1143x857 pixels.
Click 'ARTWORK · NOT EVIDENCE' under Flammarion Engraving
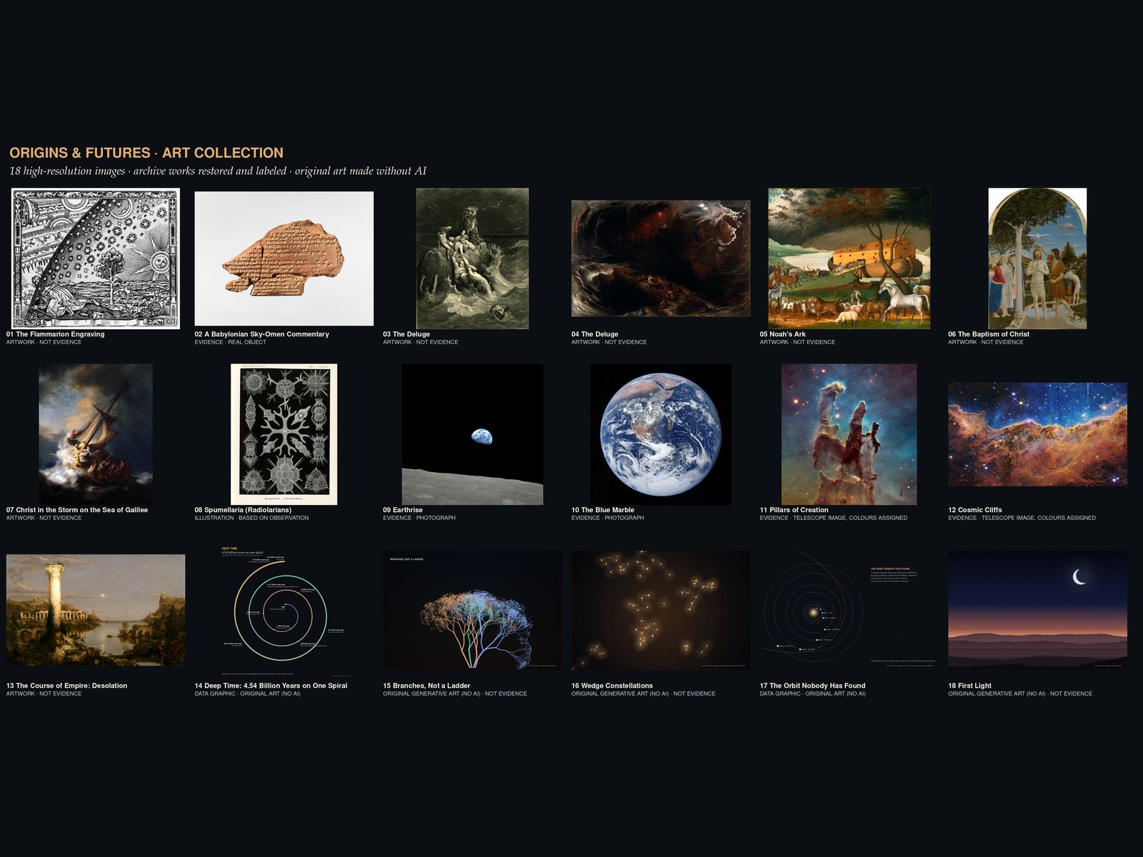pos(44,342)
